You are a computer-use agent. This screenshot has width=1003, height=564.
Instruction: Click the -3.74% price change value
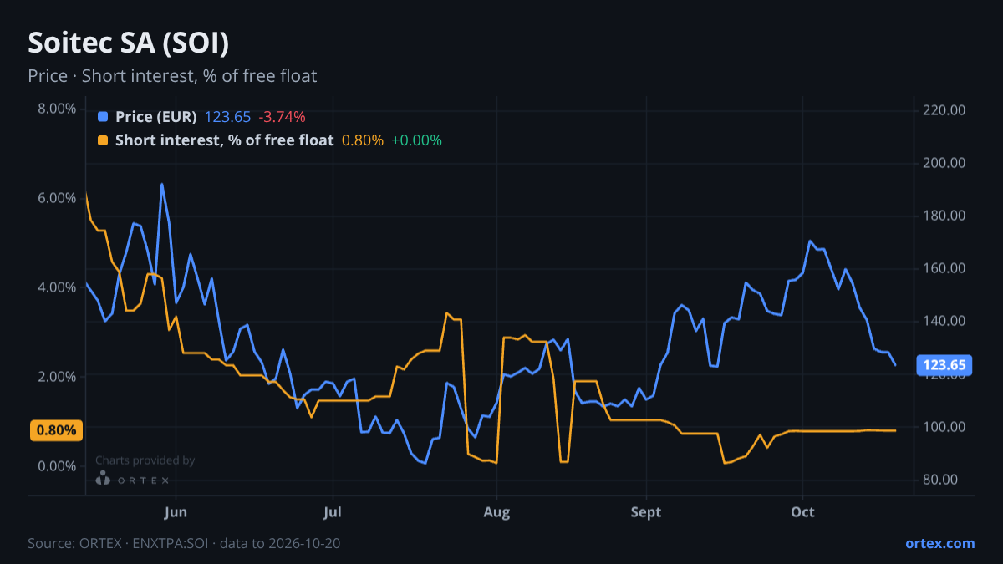point(282,117)
